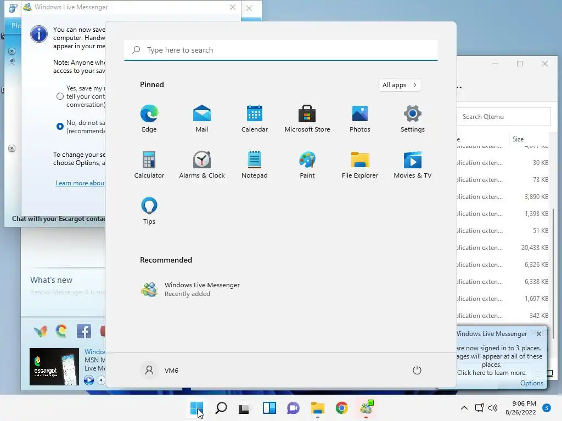Screen dimensions: 562x421
Task: Dismiss the Windows Live Messenger toast
Action: (539, 334)
